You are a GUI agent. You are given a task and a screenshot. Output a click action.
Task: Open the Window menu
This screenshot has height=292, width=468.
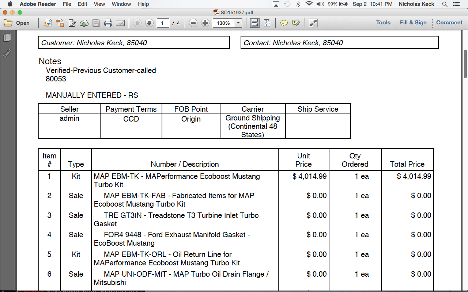click(x=121, y=4)
